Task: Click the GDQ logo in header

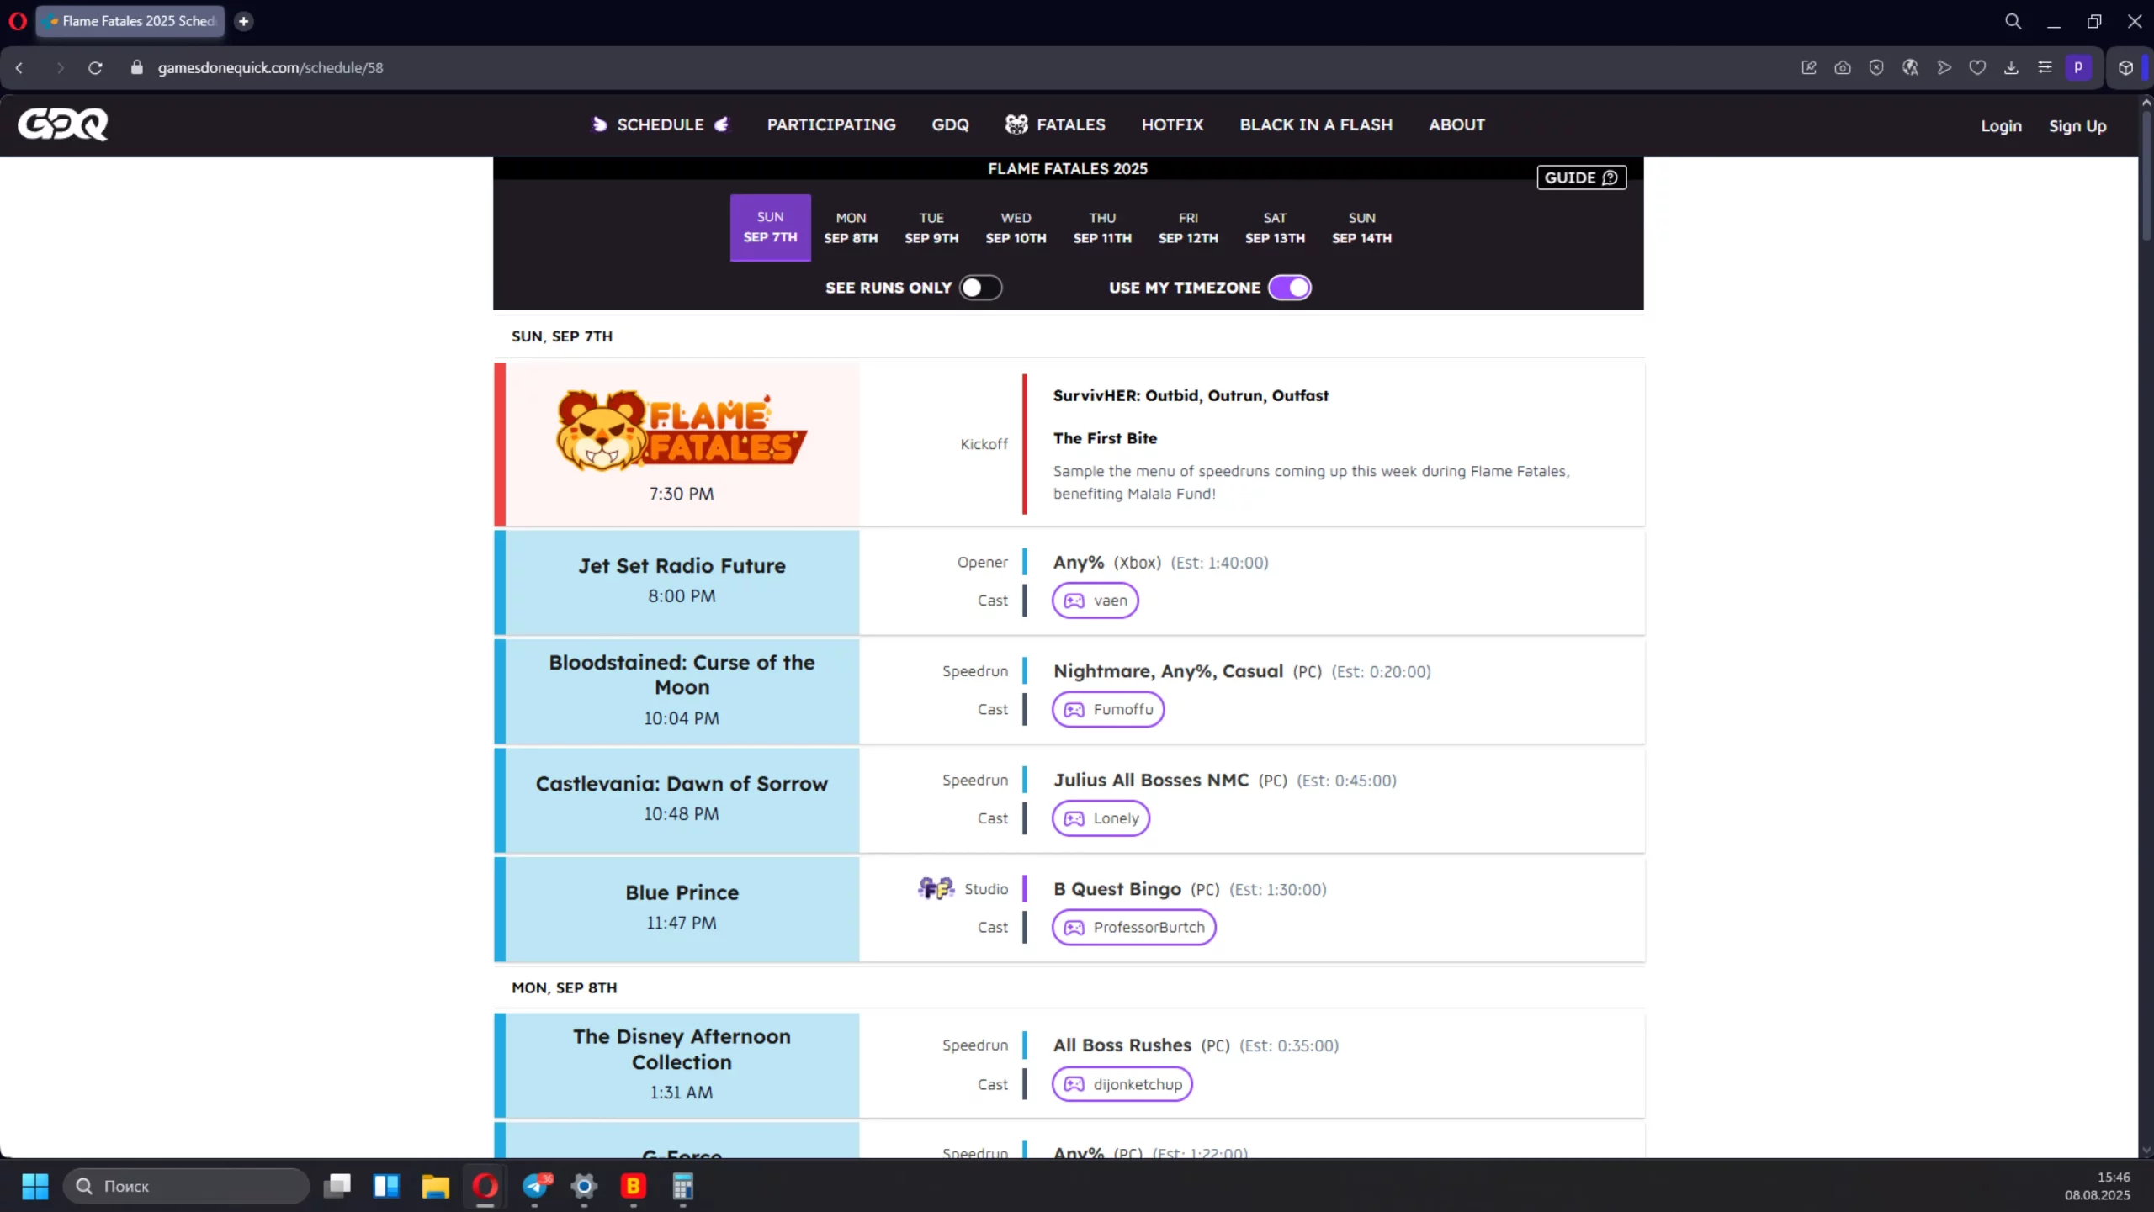Action: click(x=63, y=124)
